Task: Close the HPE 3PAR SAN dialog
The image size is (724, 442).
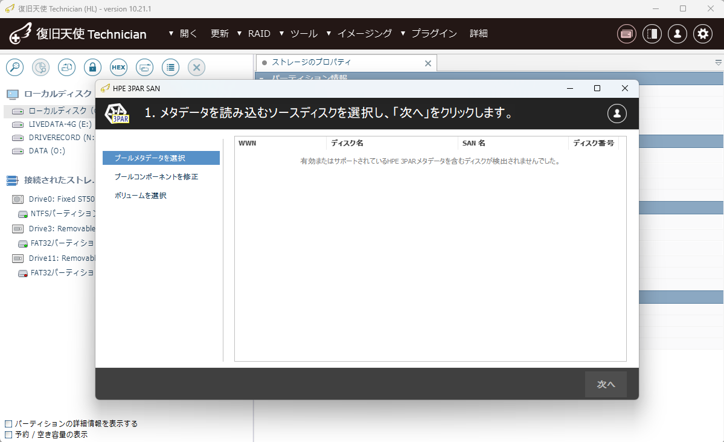Action: [x=625, y=88]
